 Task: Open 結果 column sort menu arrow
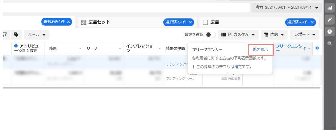[x=80, y=49]
